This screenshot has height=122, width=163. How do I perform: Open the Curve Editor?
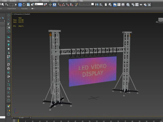119,4
